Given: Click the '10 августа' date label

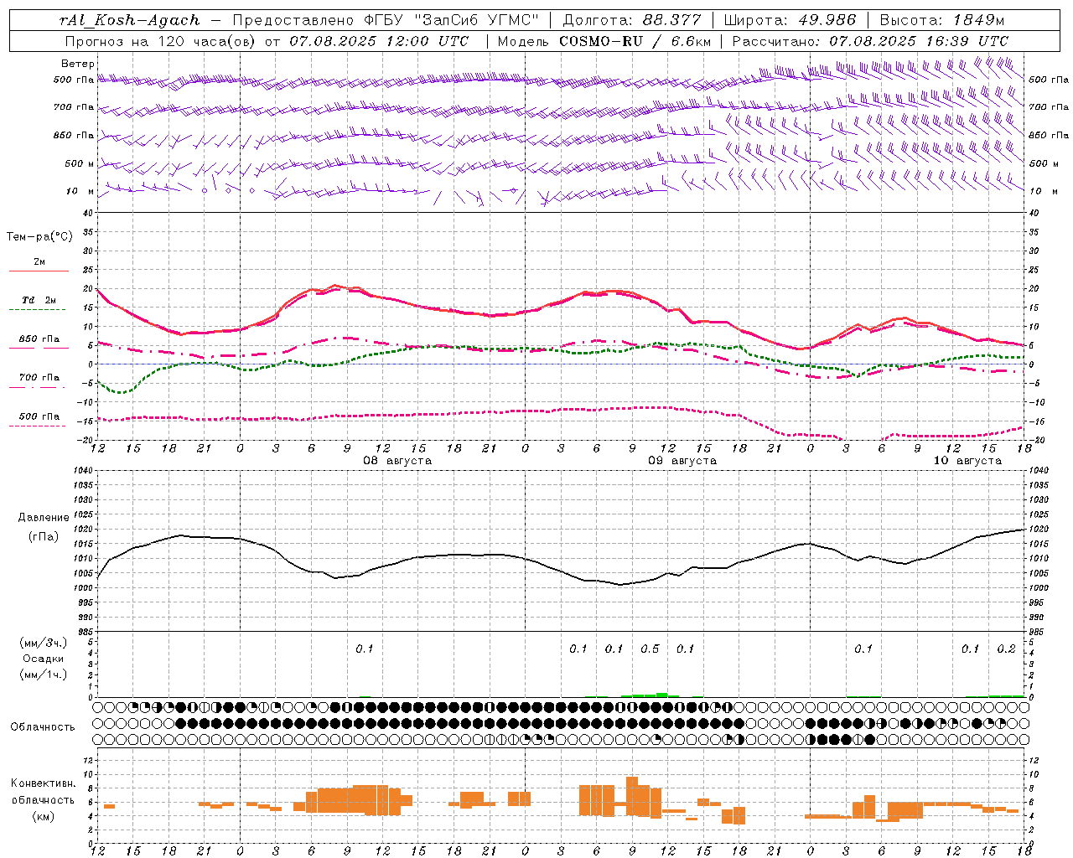Looking at the screenshot, I should [x=967, y=461].
